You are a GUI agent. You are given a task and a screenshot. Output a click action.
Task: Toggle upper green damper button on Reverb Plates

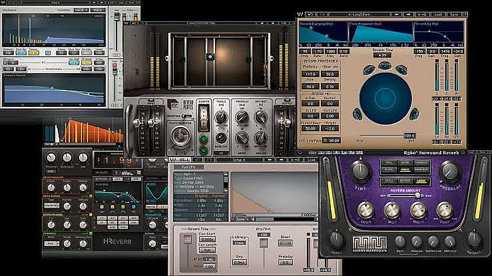(x=204, y=138)
